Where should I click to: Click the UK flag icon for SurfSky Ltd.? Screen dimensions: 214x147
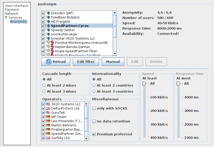(x=48, y=138)
